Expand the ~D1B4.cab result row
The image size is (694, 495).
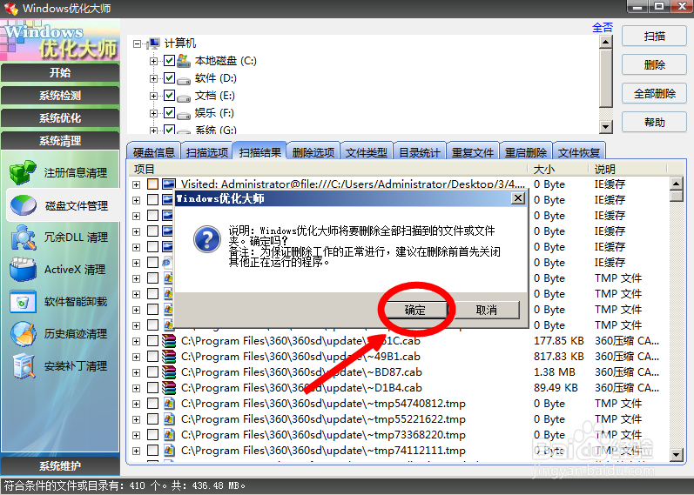pos(137,388)
